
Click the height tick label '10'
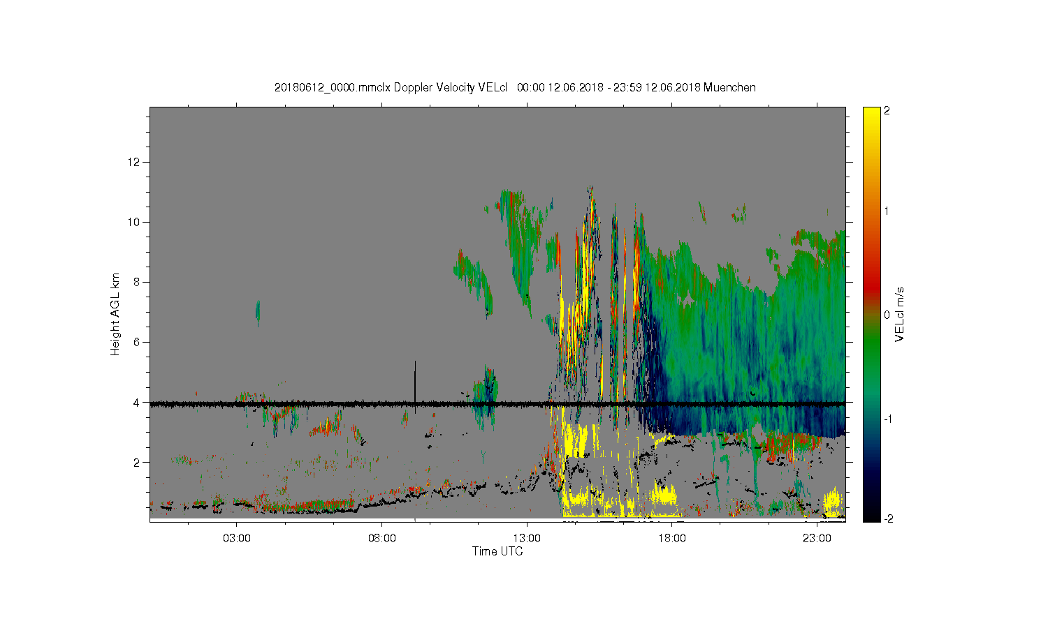coord(135,222)
